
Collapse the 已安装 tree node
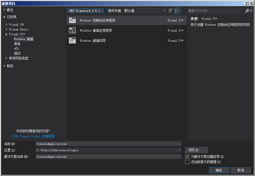(4, 17)
